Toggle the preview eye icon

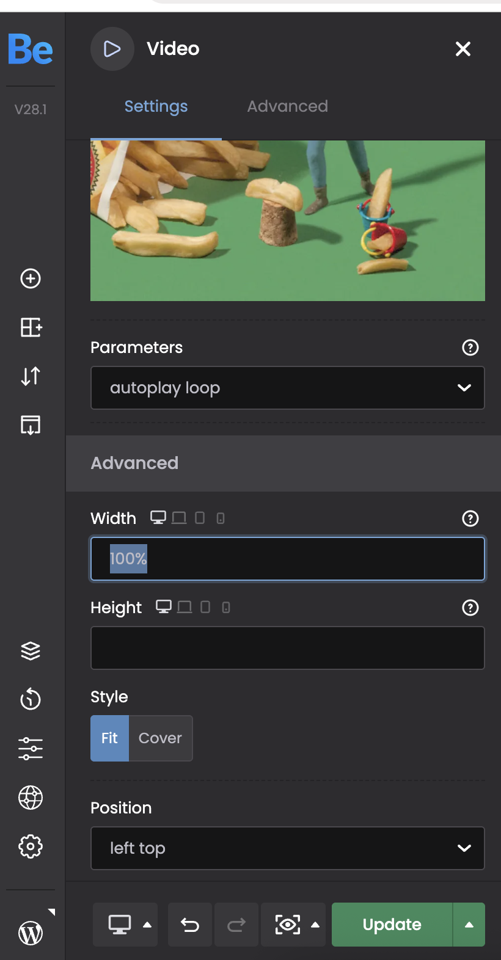coord(288,925)
